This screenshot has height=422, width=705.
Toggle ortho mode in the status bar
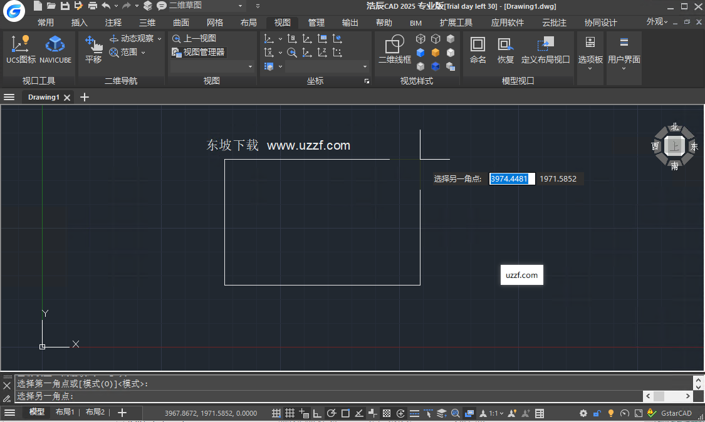coord(317,413)
